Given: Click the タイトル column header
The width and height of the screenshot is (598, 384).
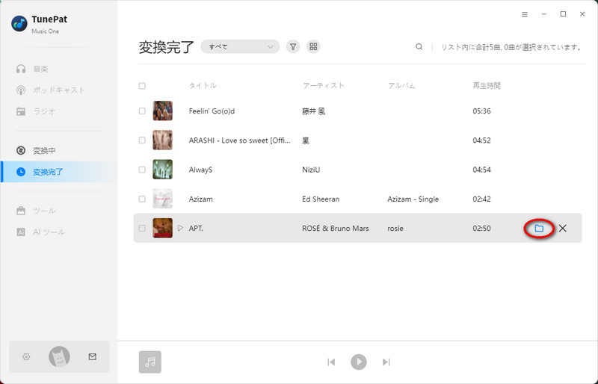Looking at the screenshot, I should 203,85.
